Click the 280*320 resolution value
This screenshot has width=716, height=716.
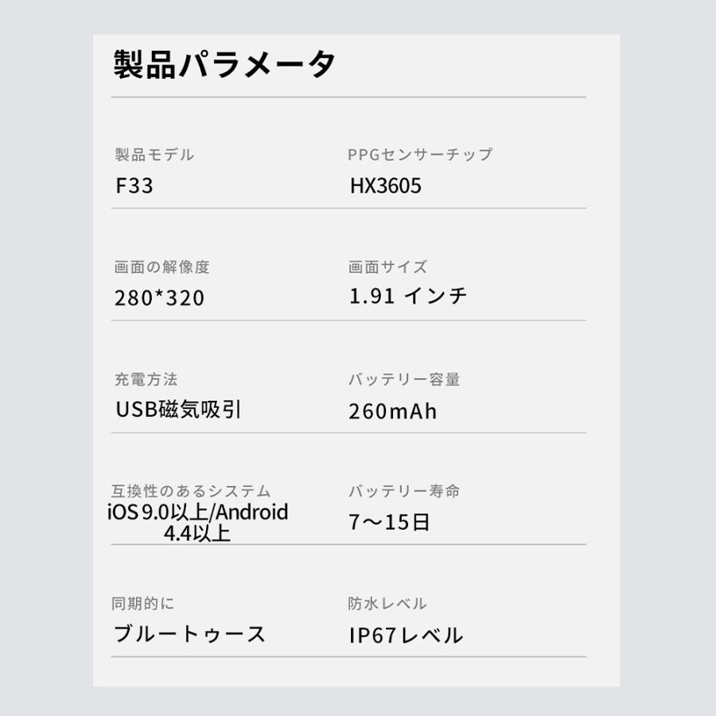point(159,298)
